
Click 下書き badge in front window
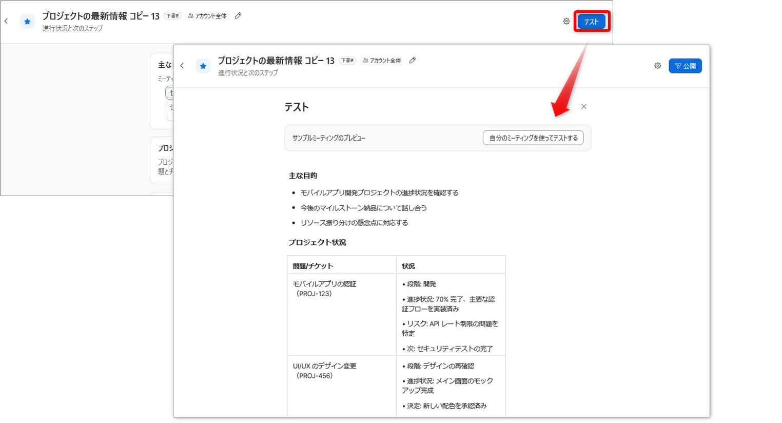(347, 61)
